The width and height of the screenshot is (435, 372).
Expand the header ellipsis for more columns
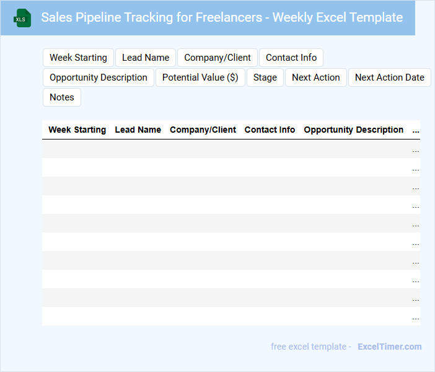coord(416,130)
